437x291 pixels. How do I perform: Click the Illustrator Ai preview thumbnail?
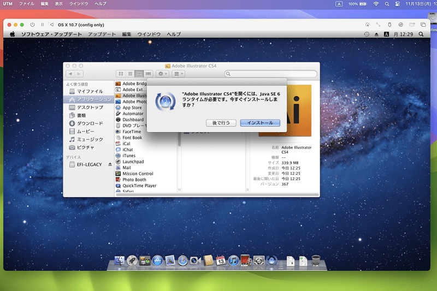(299, 110)
